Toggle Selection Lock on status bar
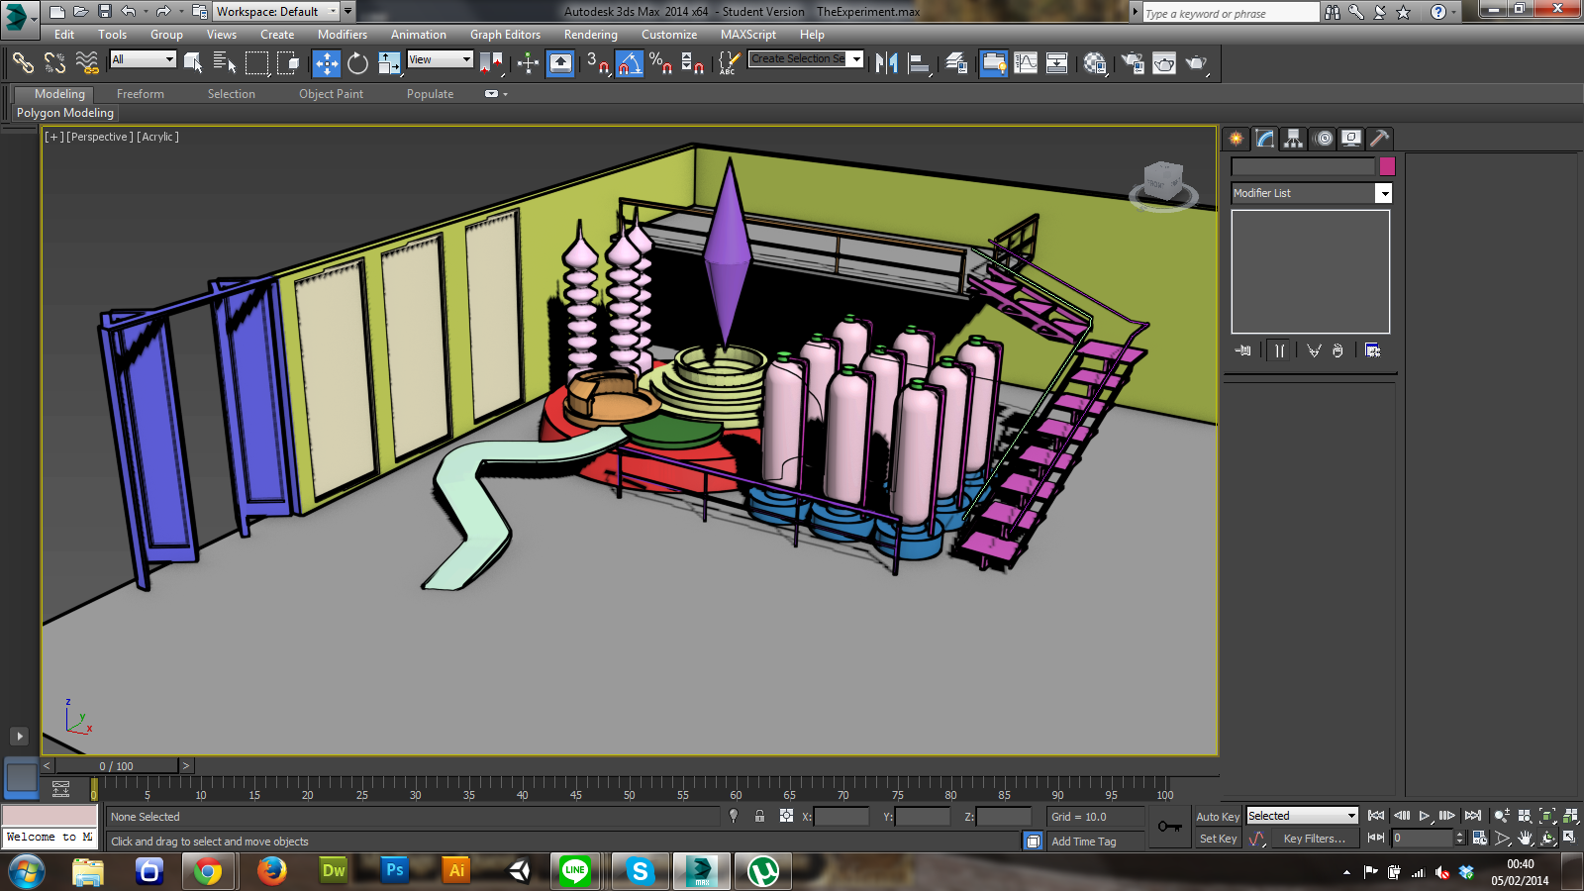 759,817
